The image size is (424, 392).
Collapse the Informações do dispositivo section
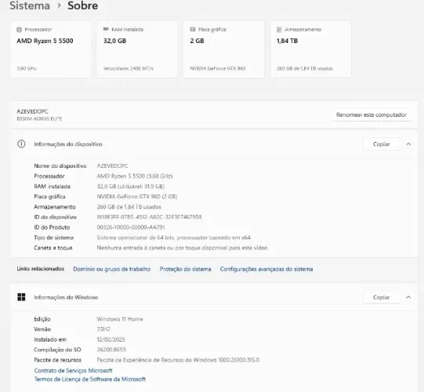tap(408, 144)
